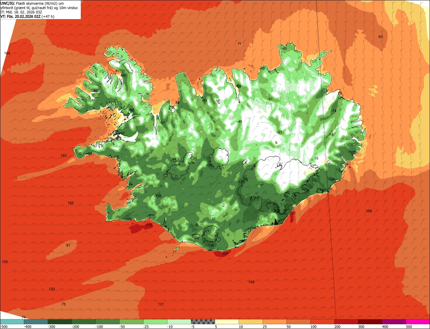
Task: Pick the light orange 25 to 50 legend swatch
Action: click(x=274, y=322)
